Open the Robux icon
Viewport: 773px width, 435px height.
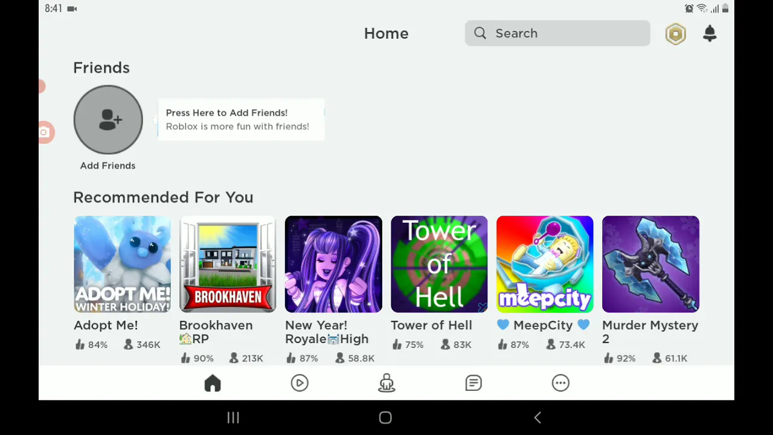[x=675, y=34]
